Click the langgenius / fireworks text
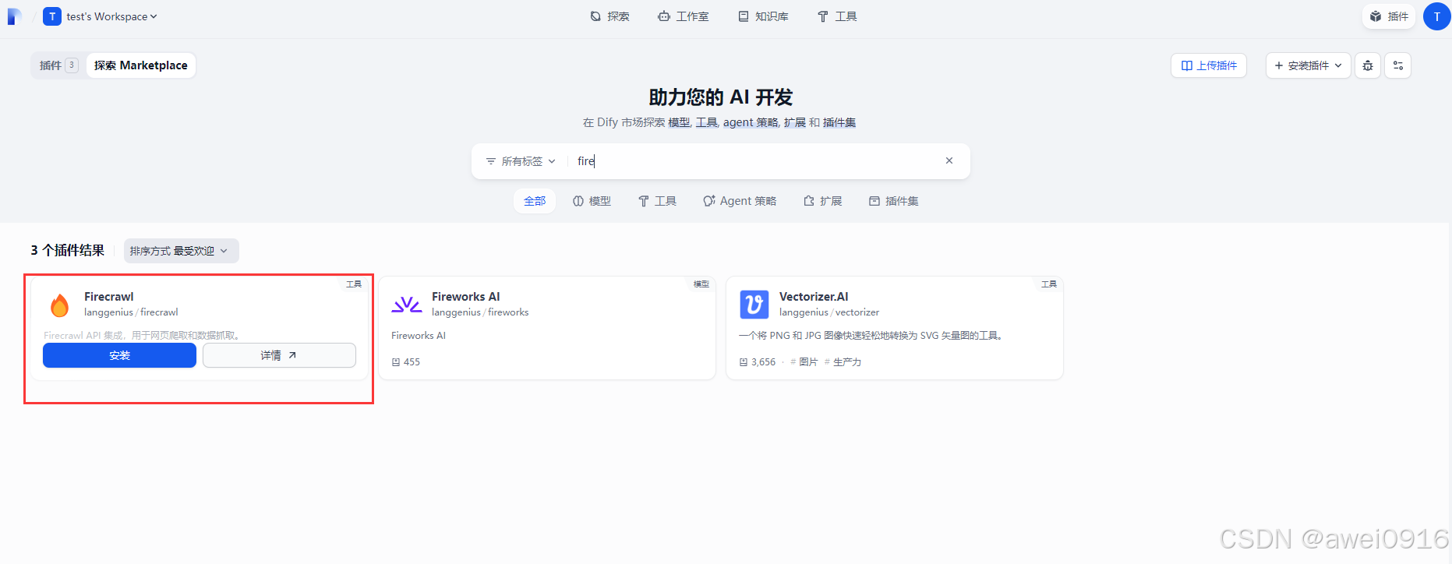Viewport: 1452px width, 564px height. pyautogui.click(x=480, y=312)
